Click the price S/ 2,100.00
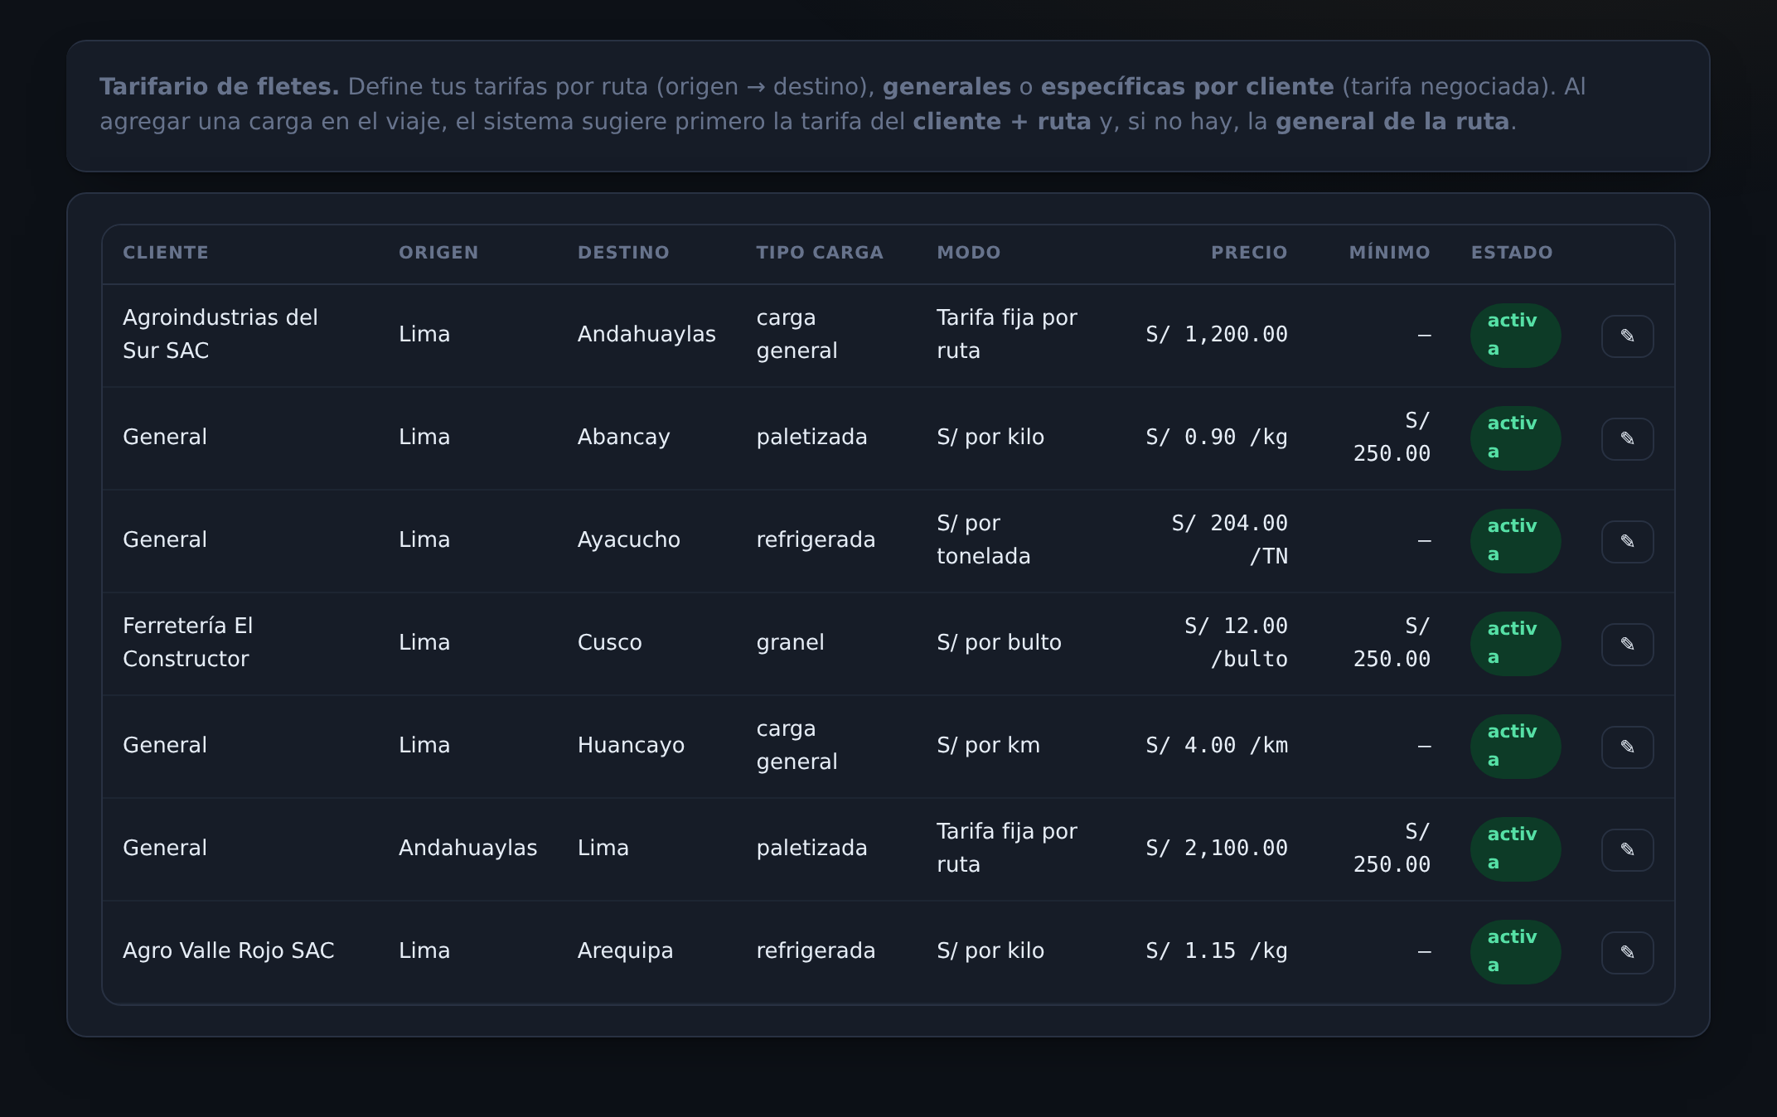This screenshot has height=1117, width=1777. (x=1217, y=848)
